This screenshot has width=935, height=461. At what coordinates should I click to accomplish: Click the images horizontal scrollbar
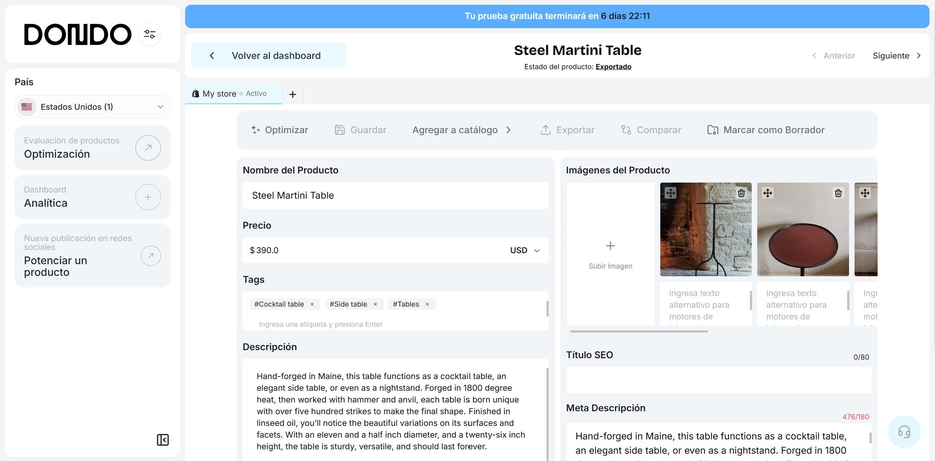(639, 331)
